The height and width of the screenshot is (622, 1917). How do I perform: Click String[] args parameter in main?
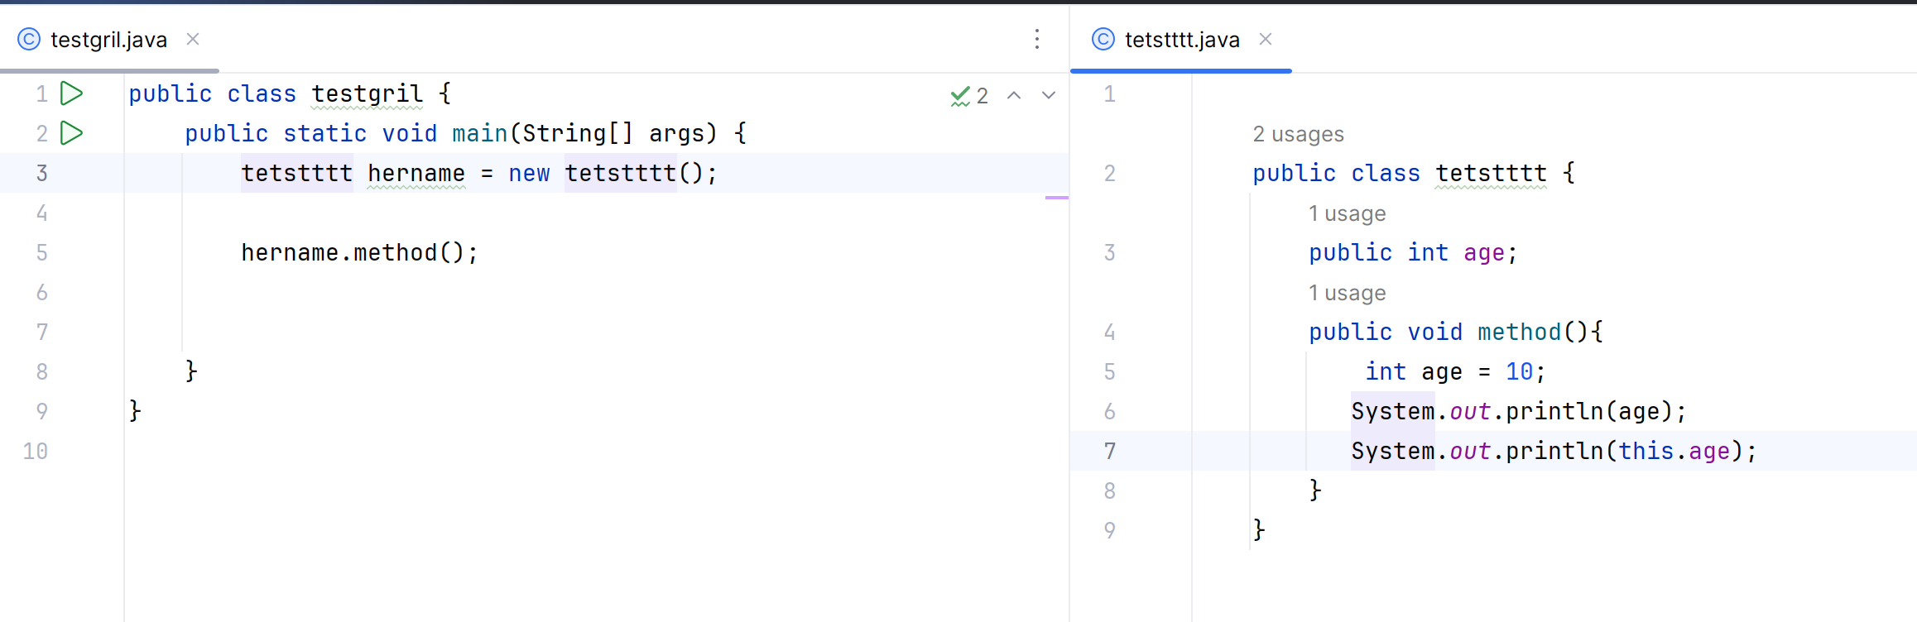[x=613, y=133]
